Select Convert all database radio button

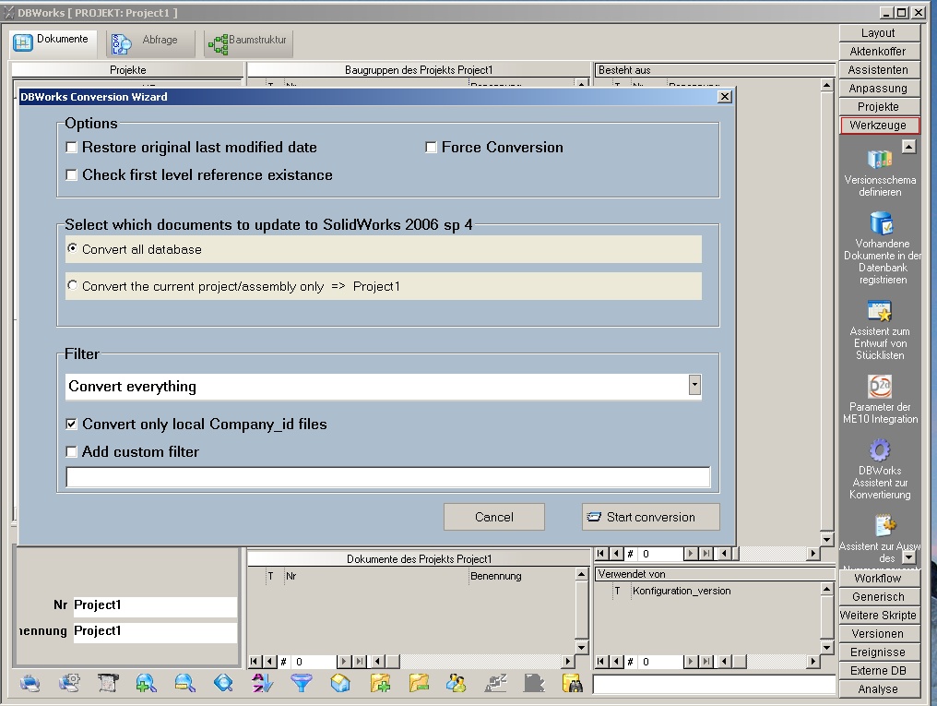tap(72, 248)
